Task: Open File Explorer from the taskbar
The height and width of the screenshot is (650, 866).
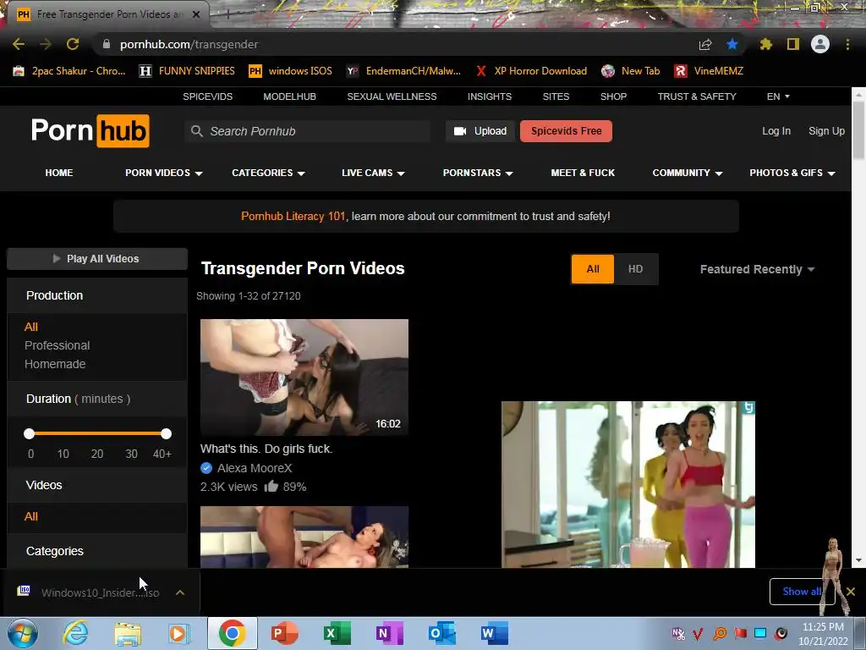Action: [x=128, y=633]
